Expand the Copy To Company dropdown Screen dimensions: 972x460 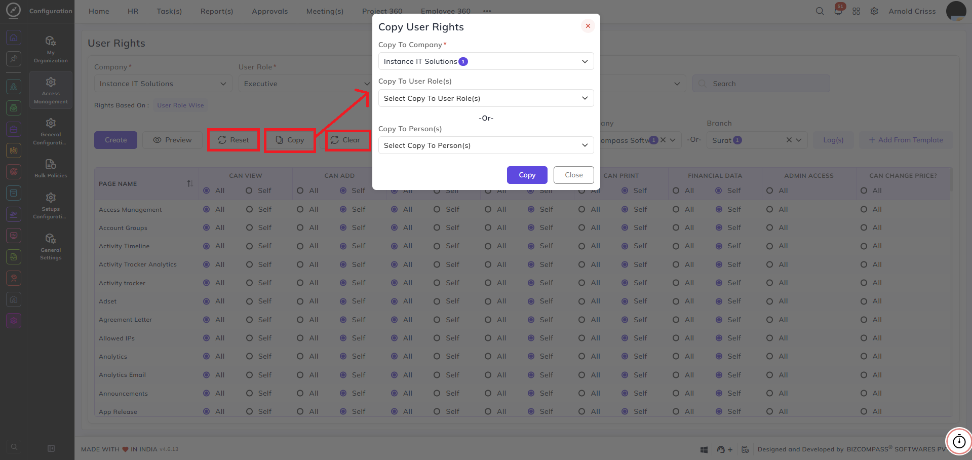coord(486,61)
